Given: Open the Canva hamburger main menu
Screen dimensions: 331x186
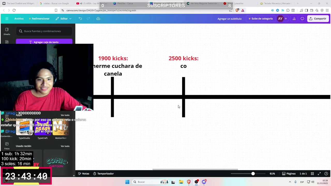Looking at the screenshot, I should coord(7,19).
